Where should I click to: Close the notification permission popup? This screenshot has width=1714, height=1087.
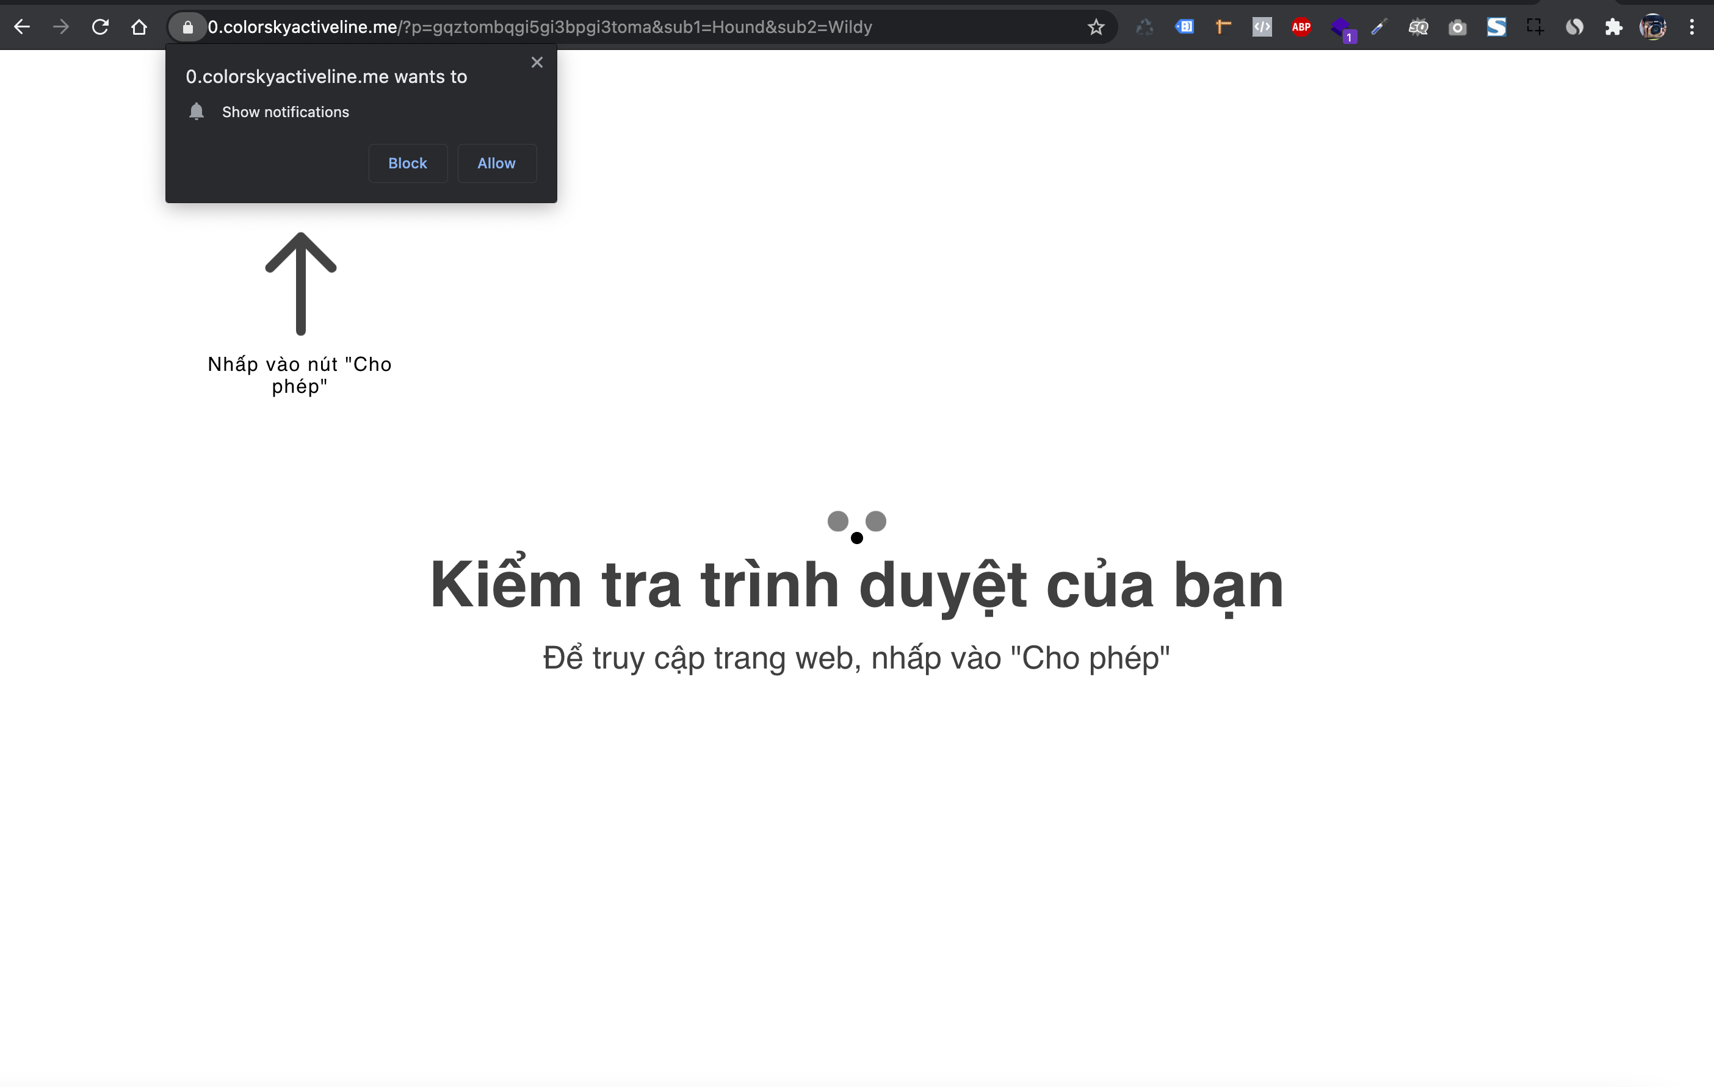[x=537, y=63]
